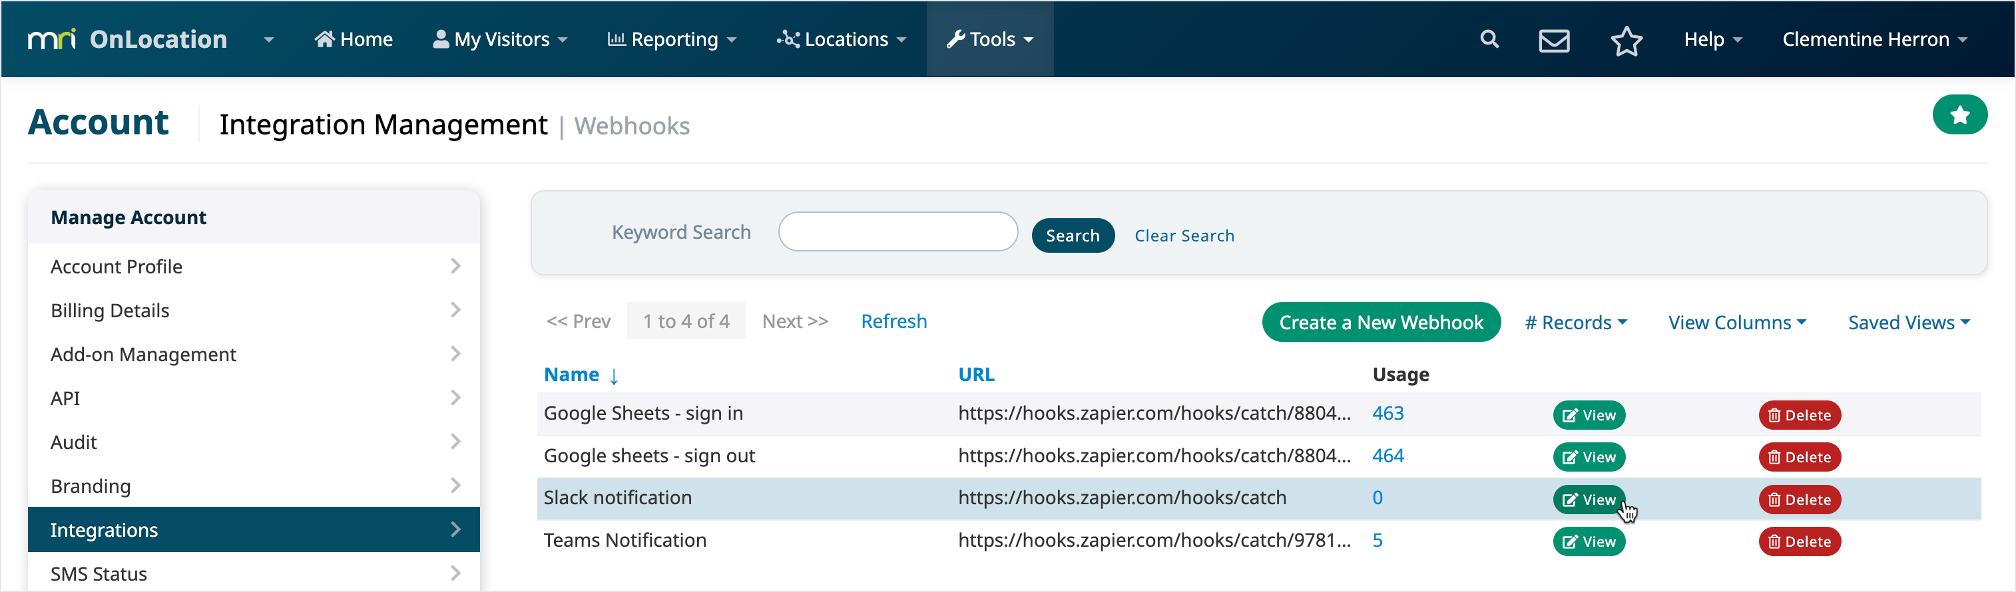Open usage count 464 link
Viewport: 2016px width, 592px height.
pyautogui.click(x=1387, y=455)
